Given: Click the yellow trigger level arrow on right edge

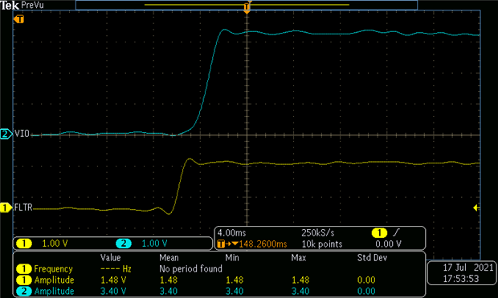Looking at the screenshot, I should (476, 207).
